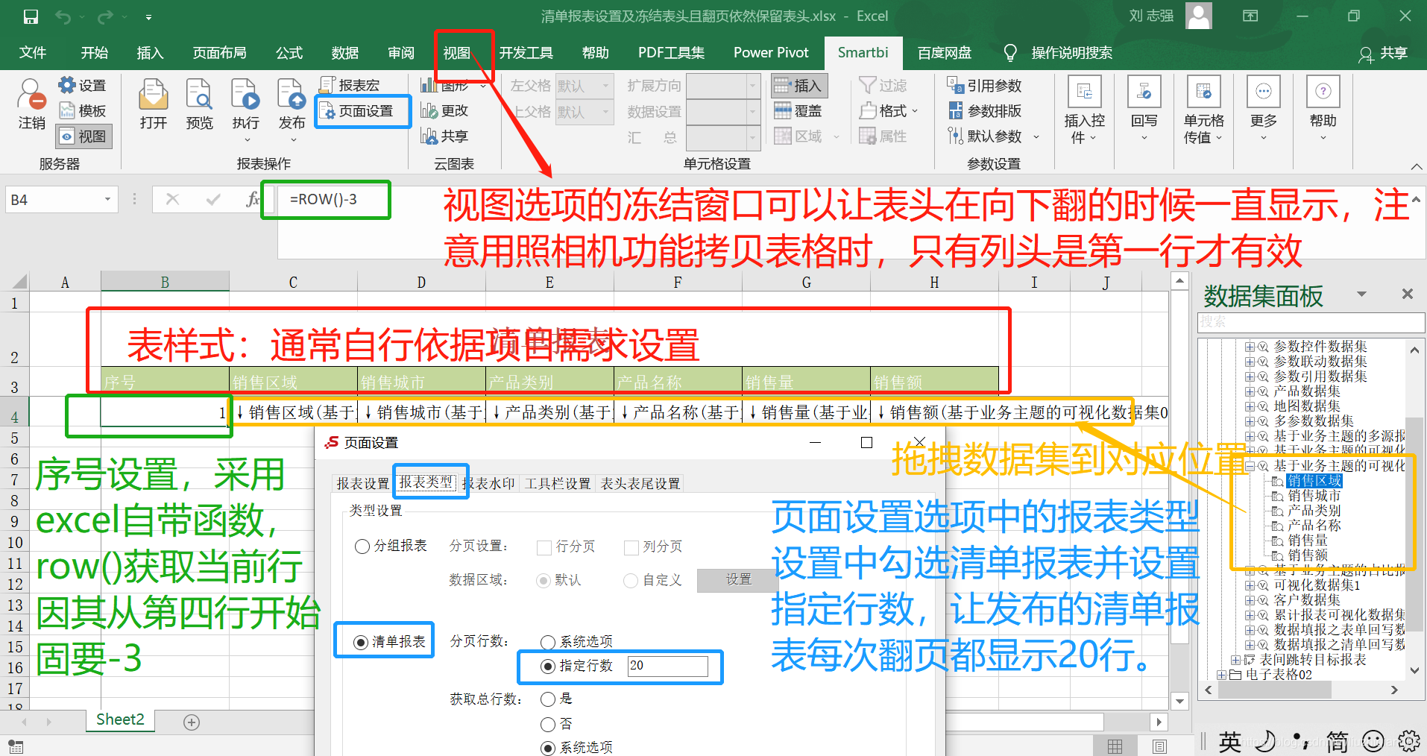Click the 单元格传值 icon

(1203, 92)
